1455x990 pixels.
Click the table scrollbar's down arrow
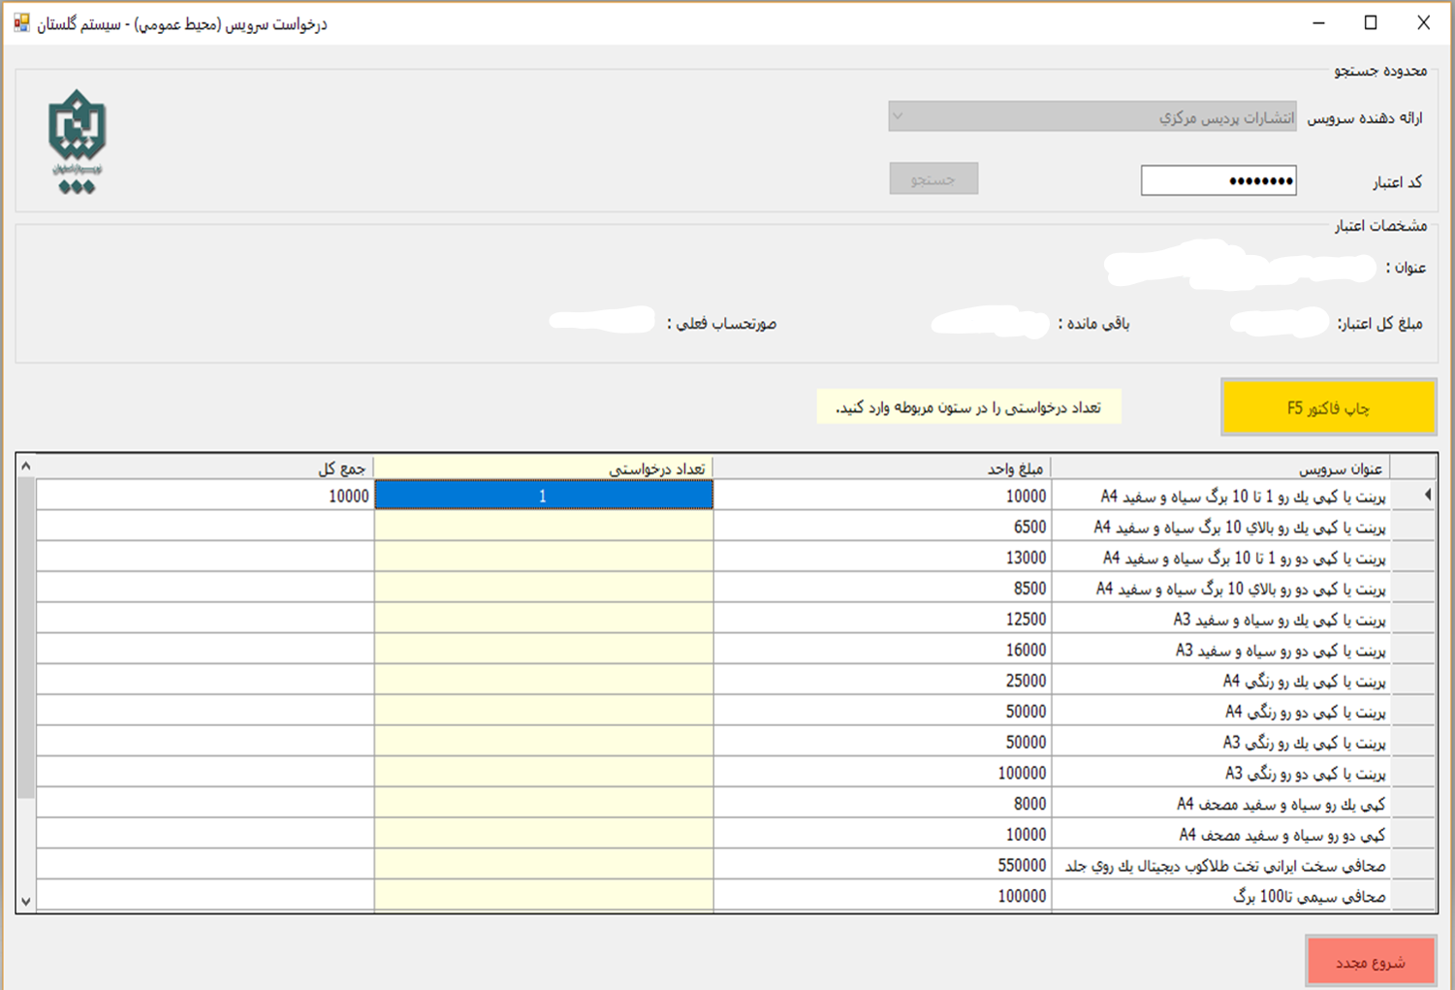(26, 901)
